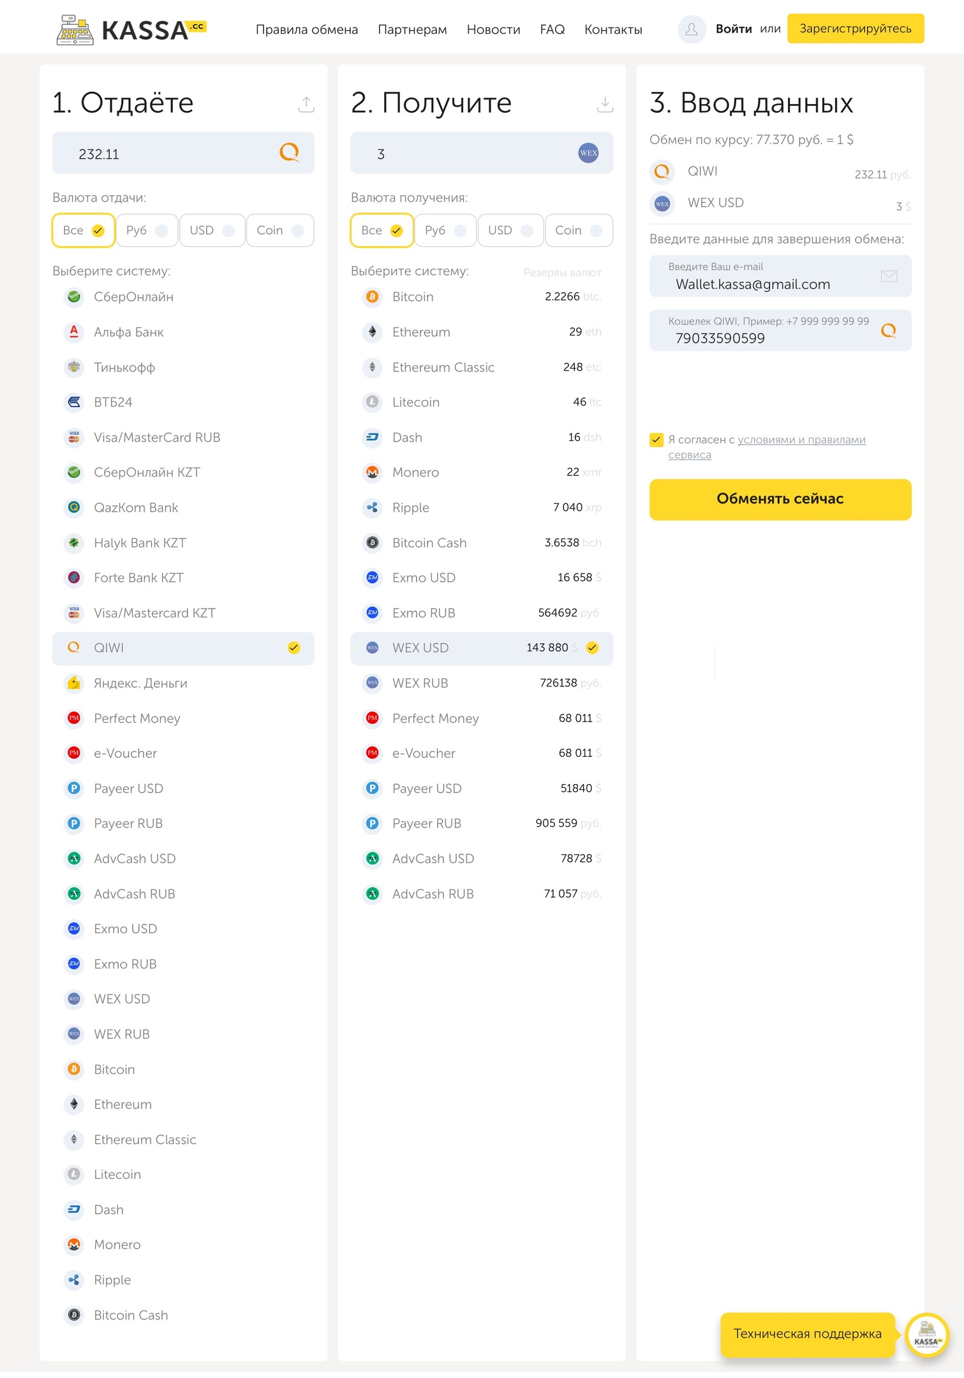The image size is (964, 1378).
Task: Click the 232.11 give amount field
Action: [x=183, y=153]
